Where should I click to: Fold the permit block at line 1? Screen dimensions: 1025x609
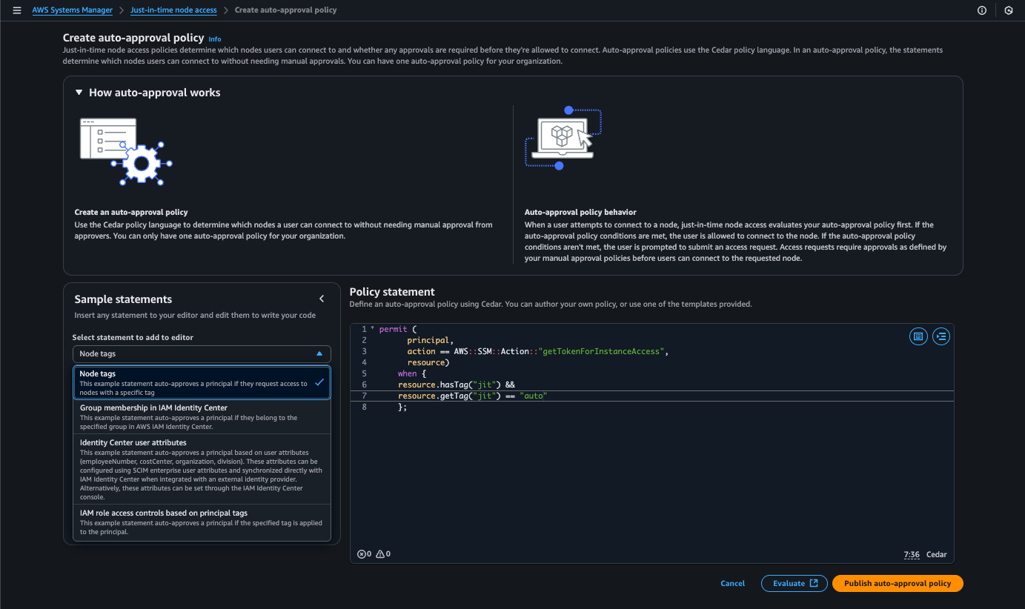pos(372,330)
